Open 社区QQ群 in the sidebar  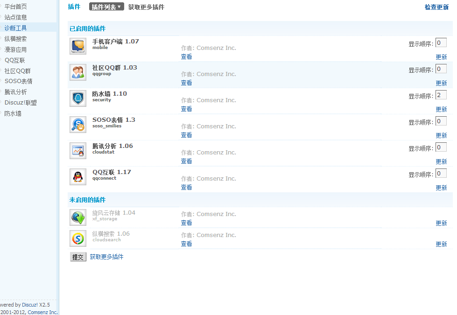point(17,71)
